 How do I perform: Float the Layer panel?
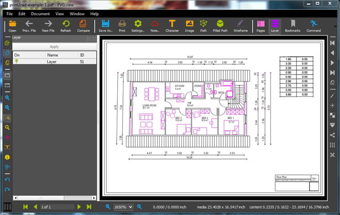click(89, 38)
